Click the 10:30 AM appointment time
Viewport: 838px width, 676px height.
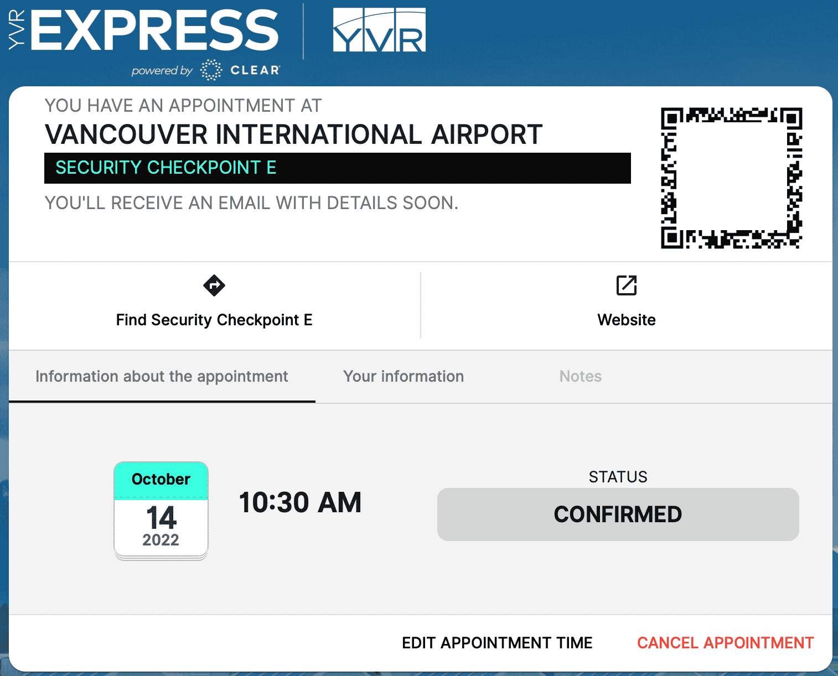300,503
